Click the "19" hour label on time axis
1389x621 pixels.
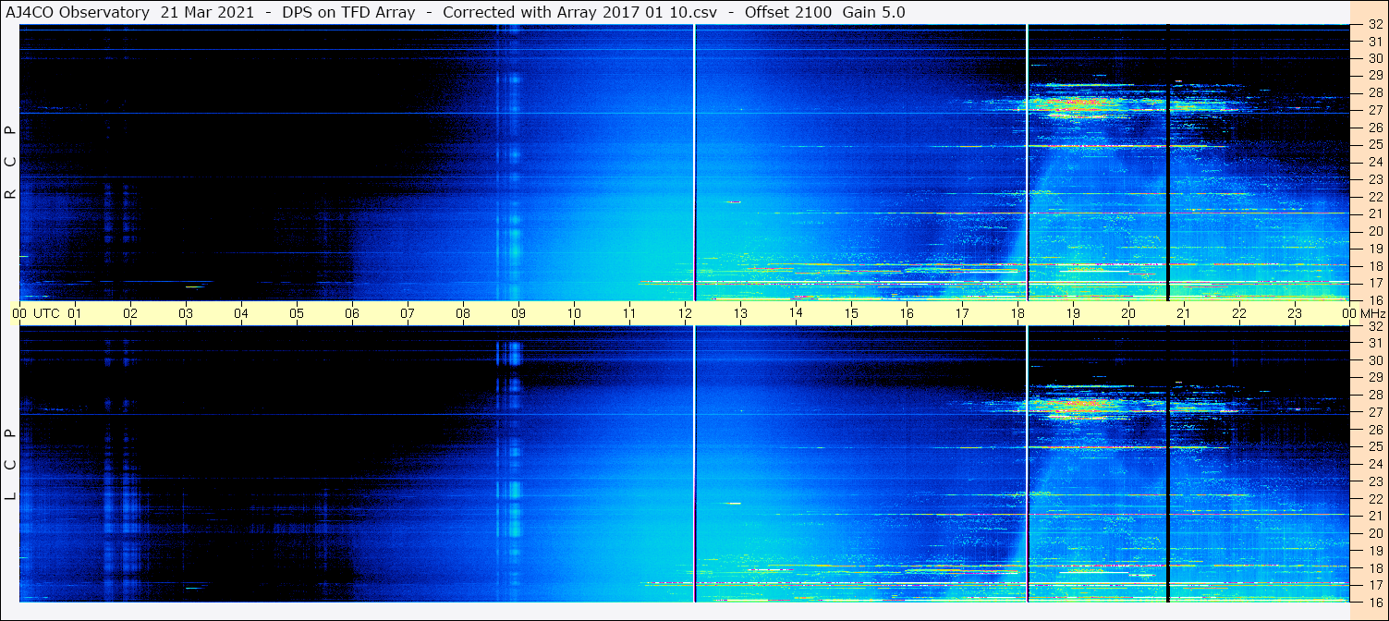[x=1073, y=313]
